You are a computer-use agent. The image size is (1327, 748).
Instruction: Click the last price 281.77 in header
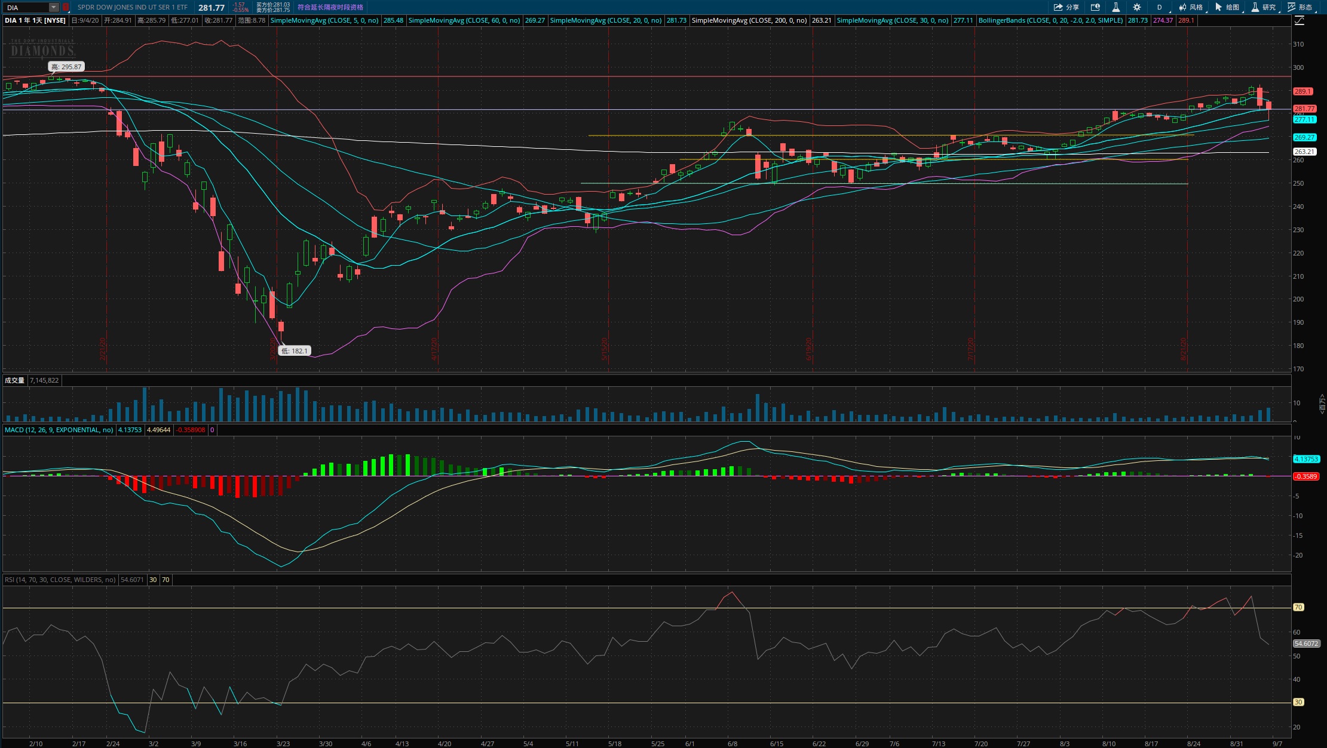coord(212,8)
